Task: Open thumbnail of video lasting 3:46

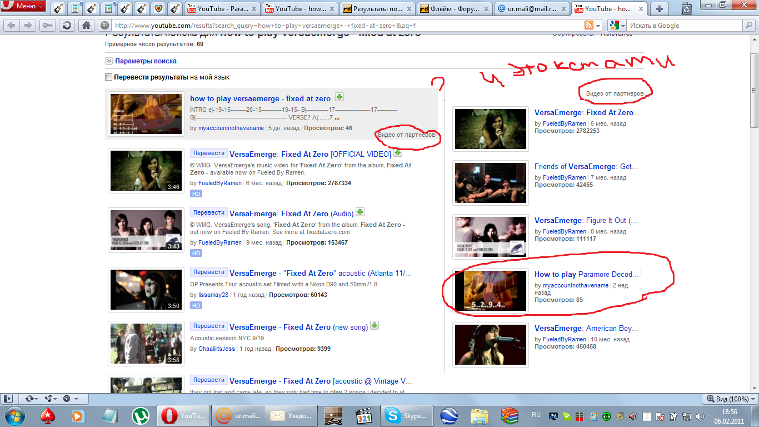Action: click(146, 171)
